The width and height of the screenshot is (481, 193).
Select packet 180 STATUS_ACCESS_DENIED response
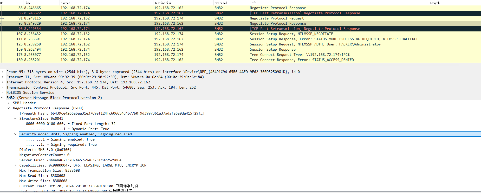(x=240, y=60)
